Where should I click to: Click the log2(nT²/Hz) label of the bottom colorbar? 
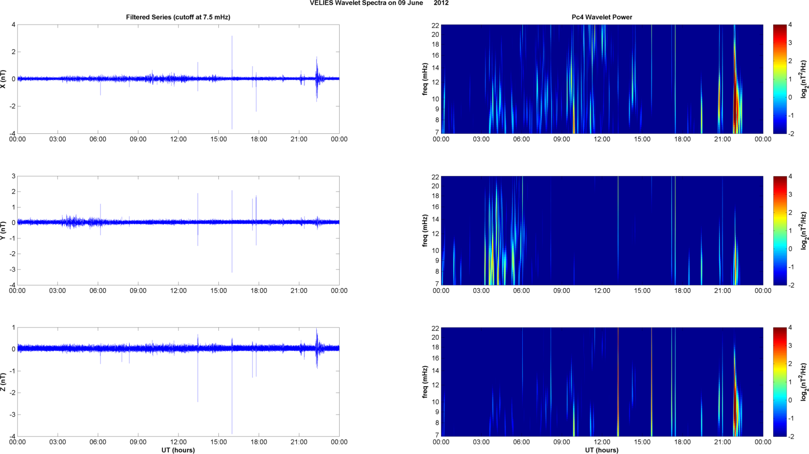804,382
